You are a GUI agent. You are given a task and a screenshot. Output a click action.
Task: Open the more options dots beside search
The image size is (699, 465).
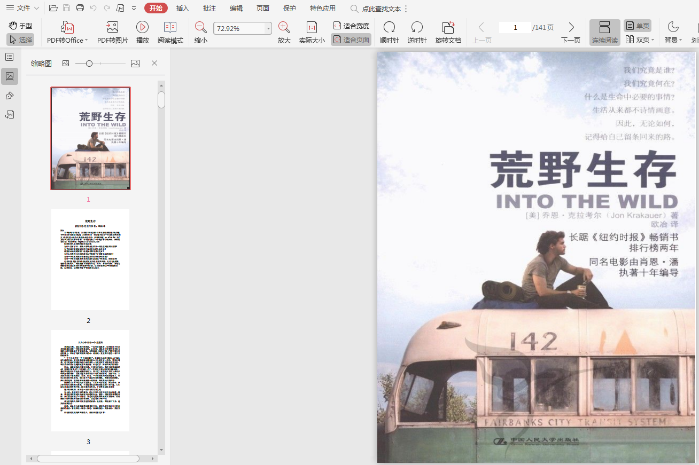(x=406, y=9)
